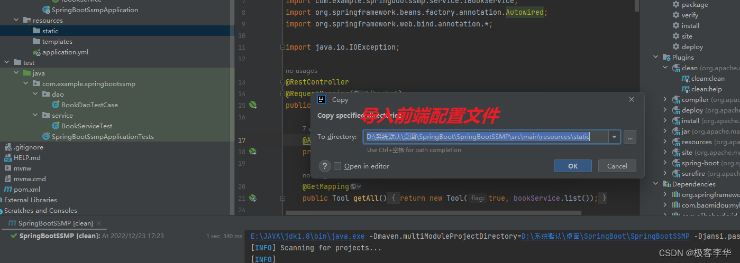740x263 pixels.
Task: Expand the site plugin in Maven
Action: pos(665,152)
